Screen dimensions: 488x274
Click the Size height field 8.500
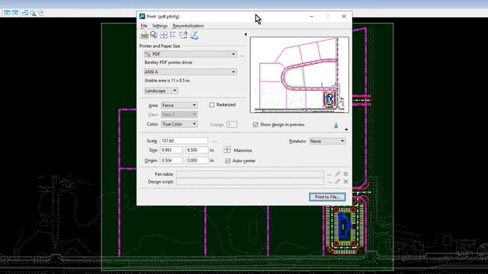pos(197,150)
